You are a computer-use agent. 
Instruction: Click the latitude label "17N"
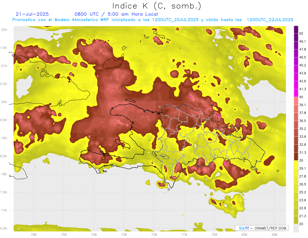click(x=4, y=210)
